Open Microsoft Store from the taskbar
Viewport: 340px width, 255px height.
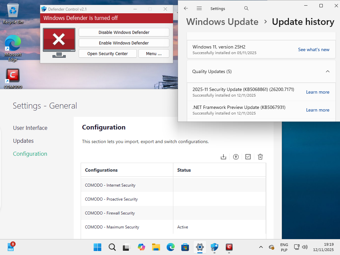[x=185, y=247]
